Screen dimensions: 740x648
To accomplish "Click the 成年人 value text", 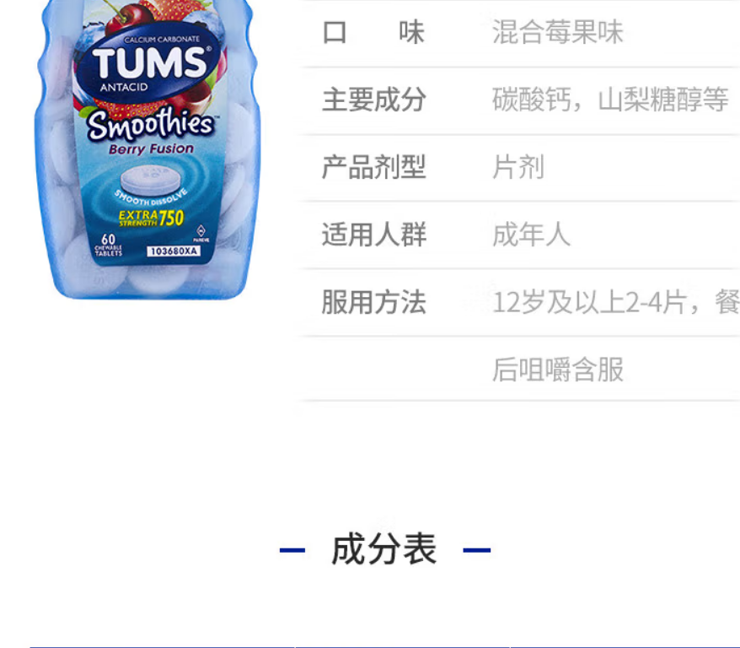I will click(532, 235).
